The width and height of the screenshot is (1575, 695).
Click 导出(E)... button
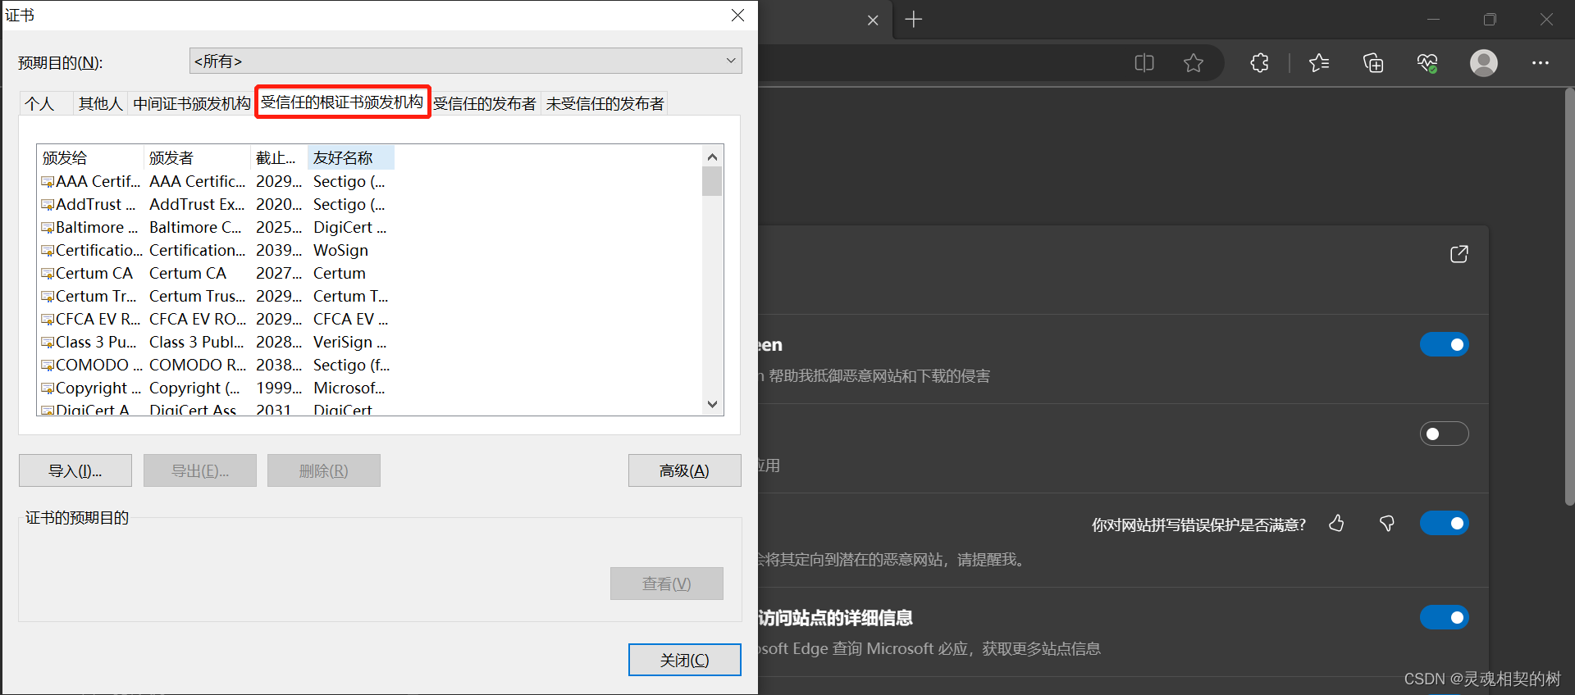(200, 470)
